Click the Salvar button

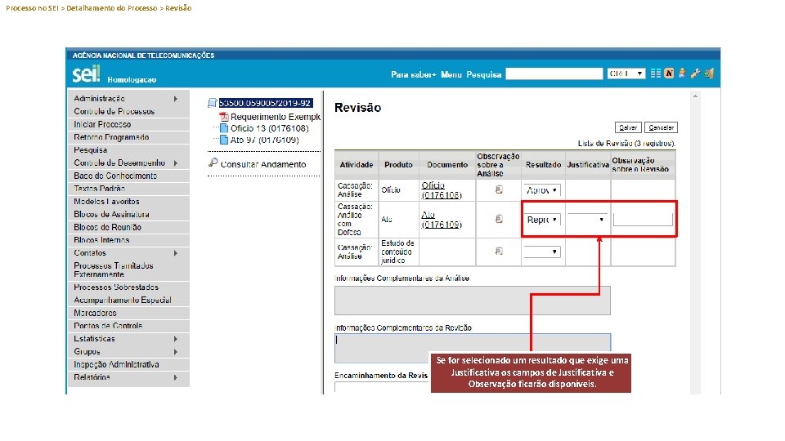click(x=628, y=127)
